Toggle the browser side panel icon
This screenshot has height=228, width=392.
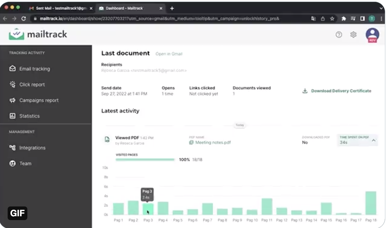(x=362, y=19)
